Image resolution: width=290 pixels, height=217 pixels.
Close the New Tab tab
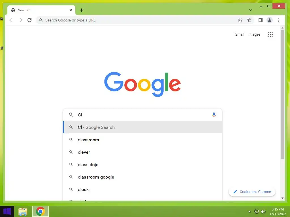[x=71, y=10]
